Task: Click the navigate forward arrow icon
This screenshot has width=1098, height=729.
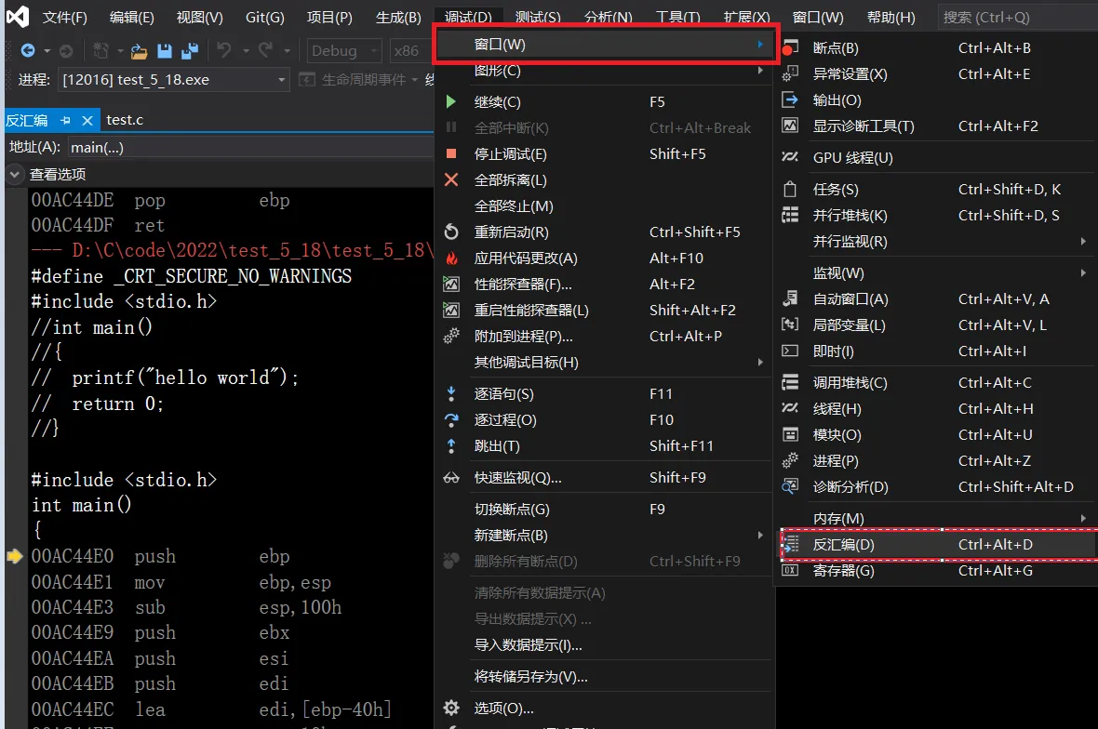Action: point(66,50)
